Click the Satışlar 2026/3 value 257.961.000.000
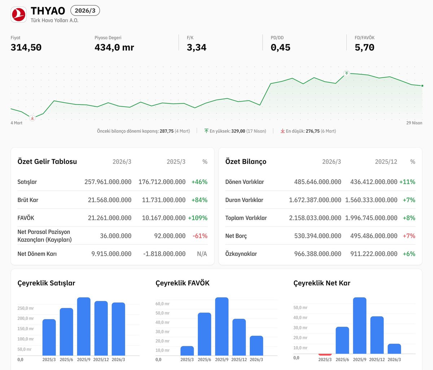Image resolution: width=433 pixels, height=370 pixels. coord(108,182)
